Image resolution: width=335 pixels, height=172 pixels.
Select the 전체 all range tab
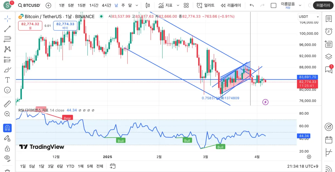pos(100,166)
